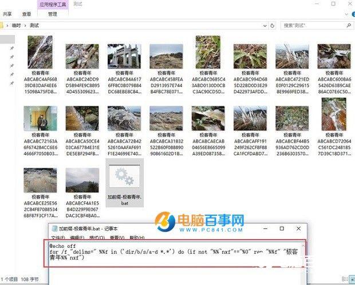Image resolution: width=355 pixels, height=285 pixels.
Task: Select archway image ABCABC84A617
Action: [124, 56]
